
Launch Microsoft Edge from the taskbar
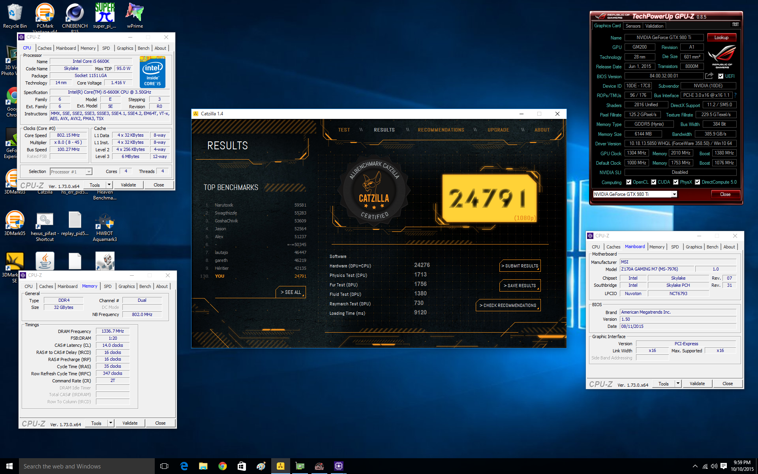point(184,466)
